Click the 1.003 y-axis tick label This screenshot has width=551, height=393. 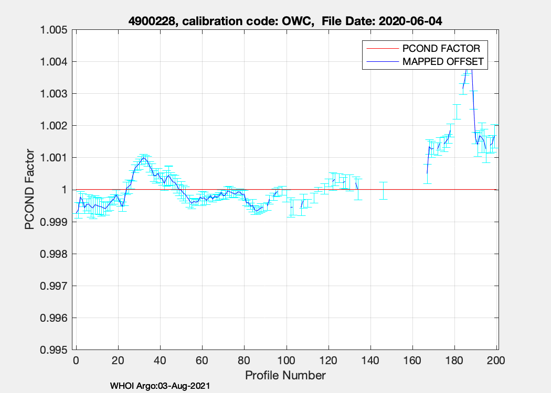(x=55, y=94)
